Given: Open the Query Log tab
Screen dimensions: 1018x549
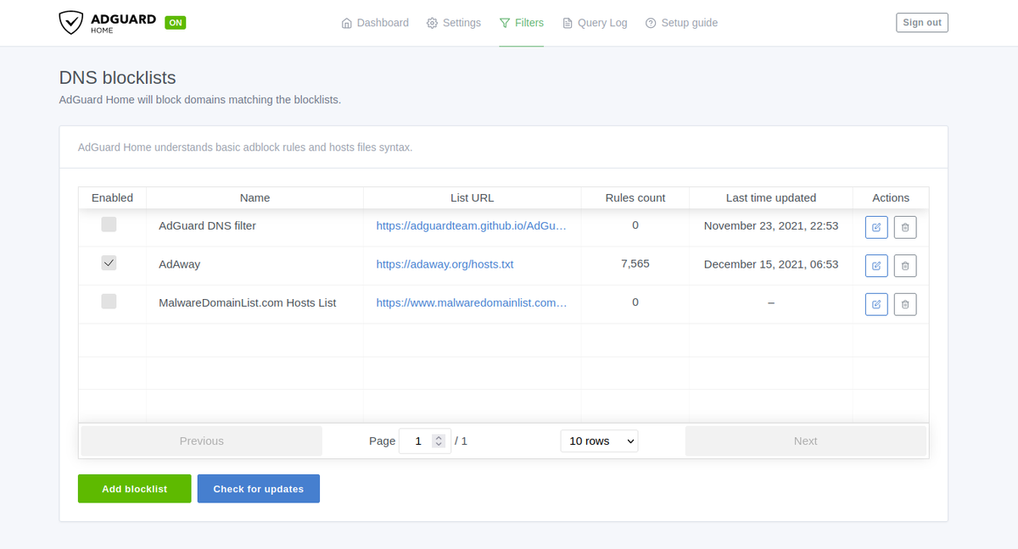Looking at the screenshot, I should coord(595,23).
